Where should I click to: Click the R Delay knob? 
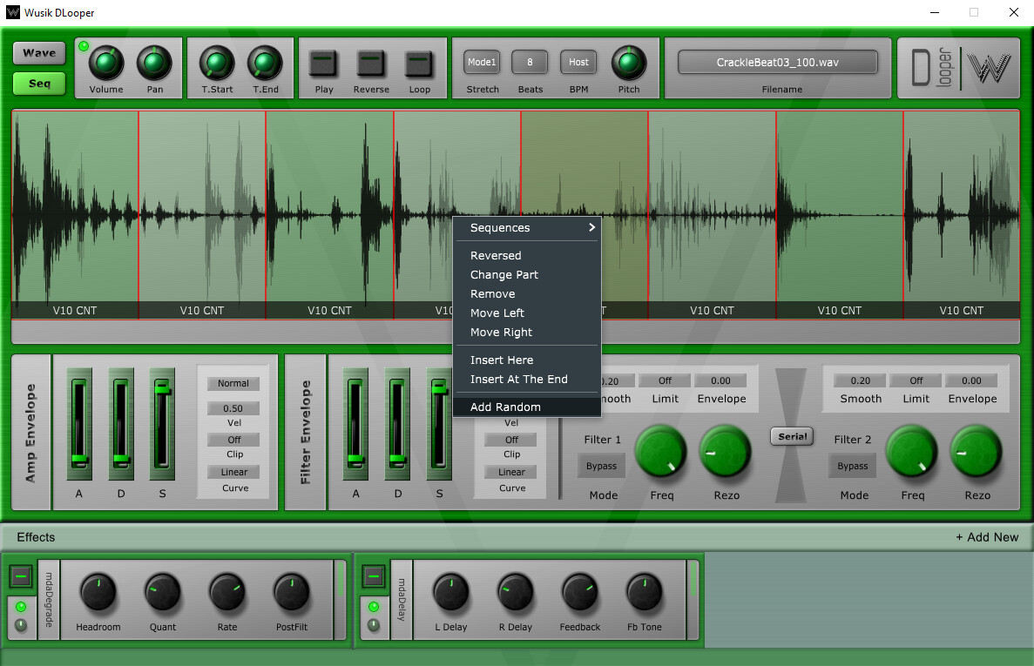coord(515,592)
